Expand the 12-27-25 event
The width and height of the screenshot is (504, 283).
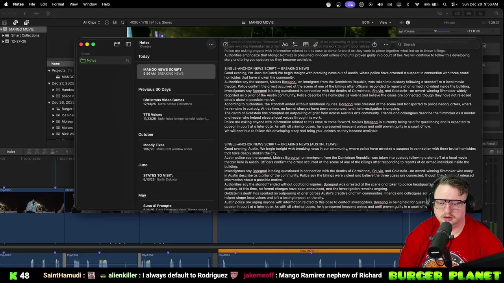[3, 41]
